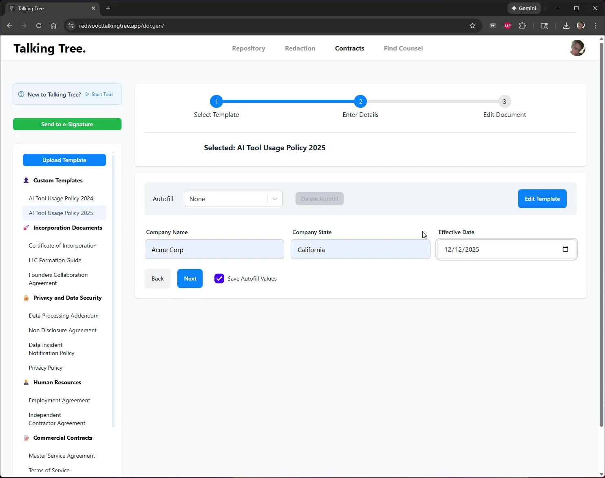Image resolution: width=605 pixels, height=478 pixels.
Task: Uncheck Save Autofill Values checkbox
Action: pyautogui.click(x=219, y=278)
